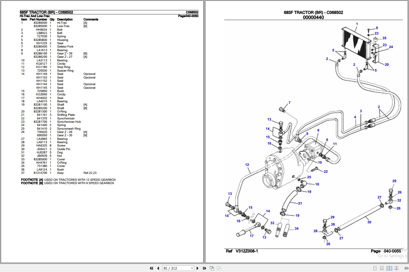Click the Shifting Plate description
The width and height of the screenshot is (409, 272).
point(66,115)
